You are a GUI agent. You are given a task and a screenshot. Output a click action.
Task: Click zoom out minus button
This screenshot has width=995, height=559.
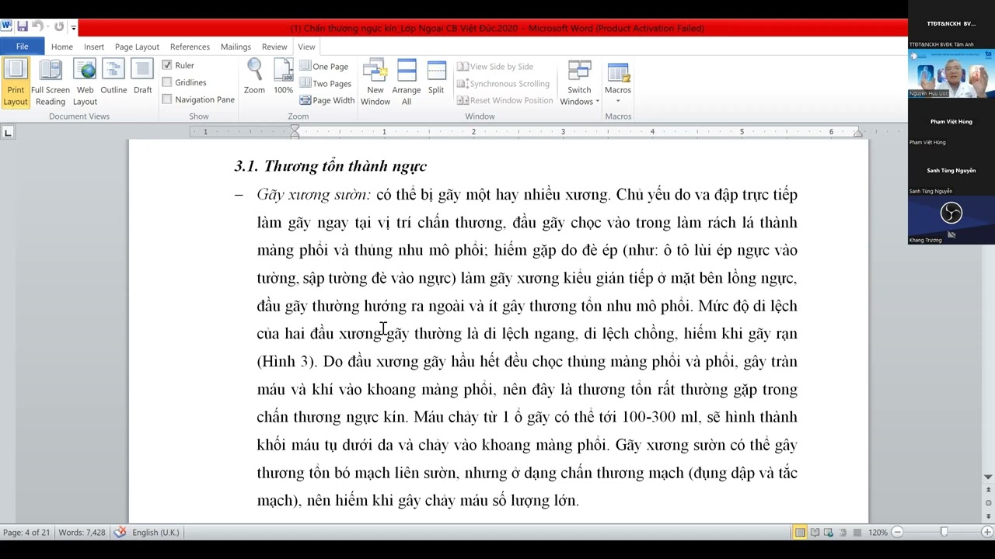click(x=897, y=533)
